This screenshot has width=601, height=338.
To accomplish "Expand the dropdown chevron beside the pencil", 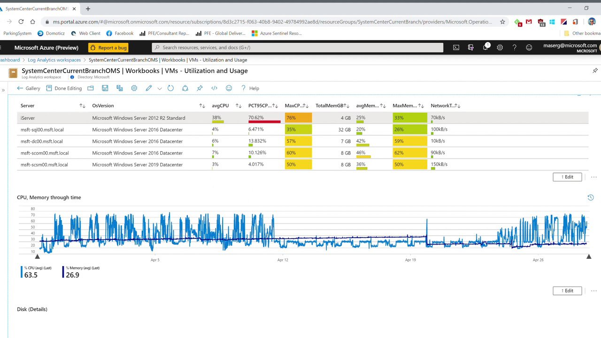I will click(x=160, y=88).
